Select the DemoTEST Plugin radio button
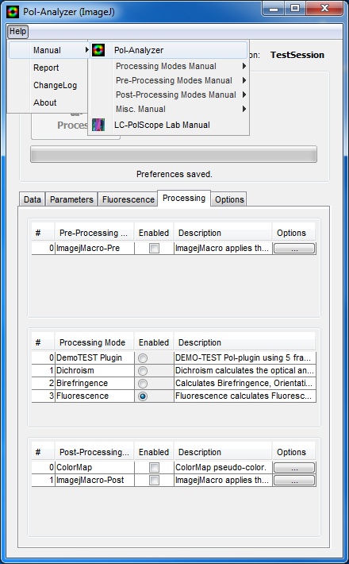 143,358
